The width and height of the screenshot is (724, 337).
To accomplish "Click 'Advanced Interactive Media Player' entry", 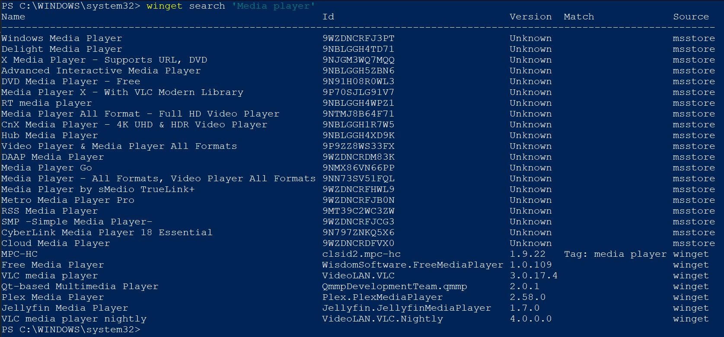I will coord(101,71).
